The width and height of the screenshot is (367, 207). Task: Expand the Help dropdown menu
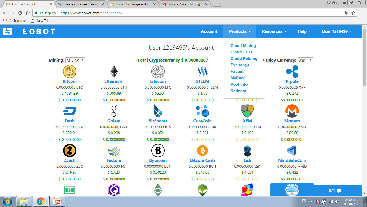click(304, 31)
